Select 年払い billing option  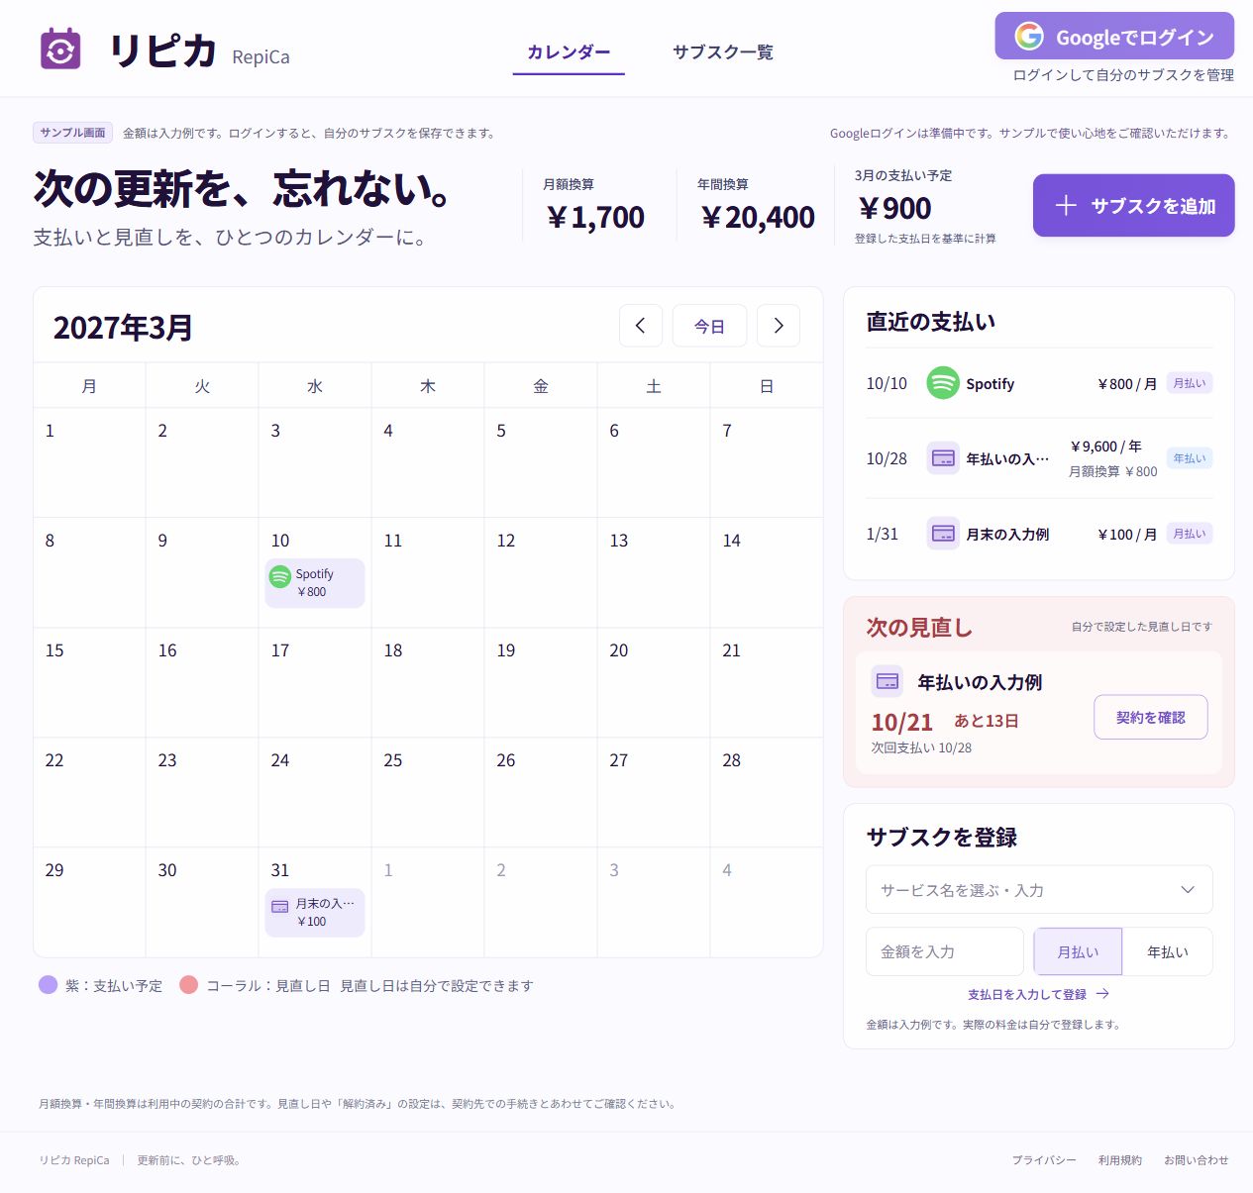pos(1168,951)
